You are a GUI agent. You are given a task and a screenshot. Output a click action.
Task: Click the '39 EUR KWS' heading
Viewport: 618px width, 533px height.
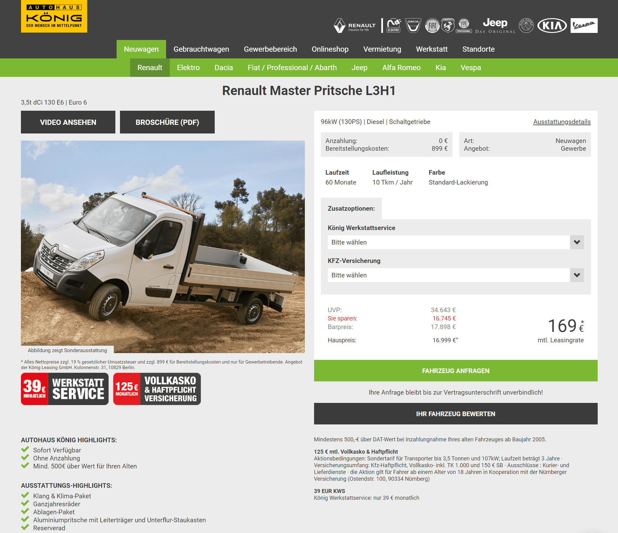(329, 491)
